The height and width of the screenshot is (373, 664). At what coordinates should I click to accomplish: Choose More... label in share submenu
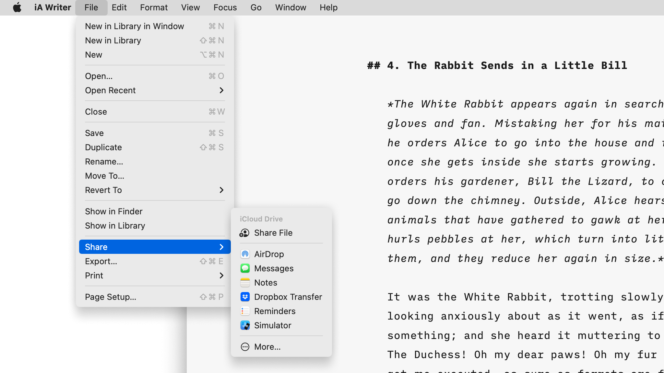point(267,347)
